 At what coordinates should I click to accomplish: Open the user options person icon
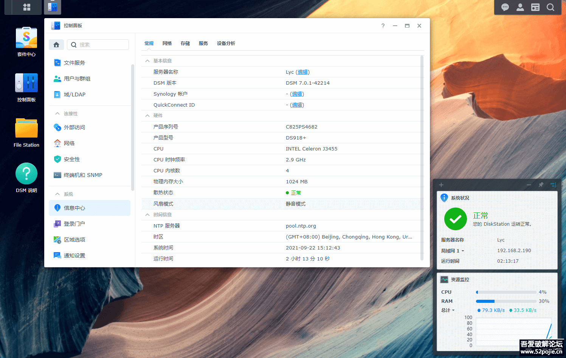tap(520, 7)
